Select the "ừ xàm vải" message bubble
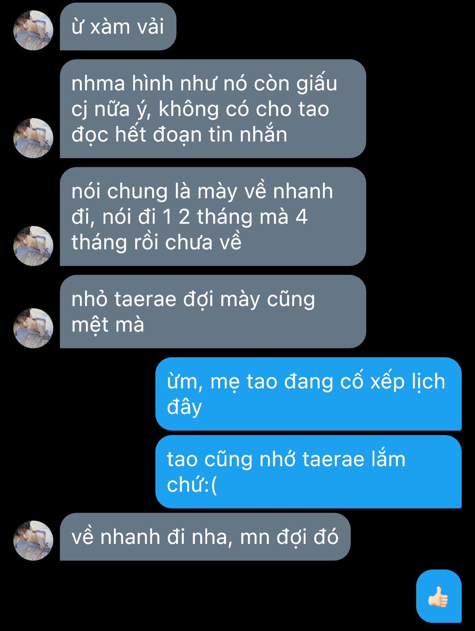This screenshot has width=475, height=631. click(118, 27)
